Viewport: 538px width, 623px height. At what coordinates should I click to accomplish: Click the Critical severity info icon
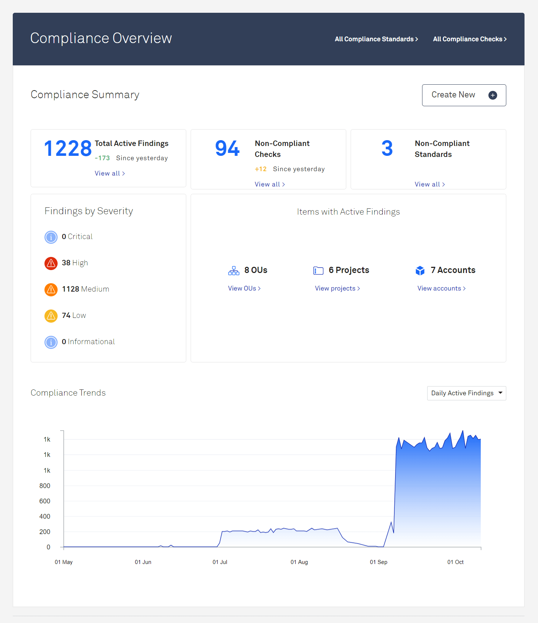[x=51, y=237]
